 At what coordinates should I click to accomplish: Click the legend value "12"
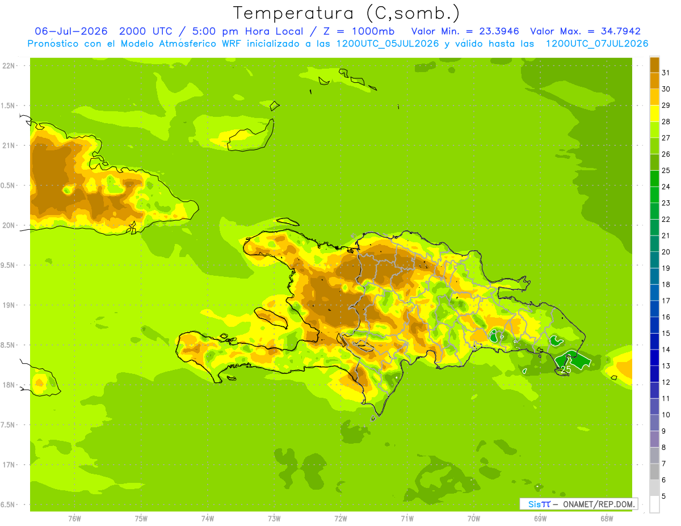666,382
